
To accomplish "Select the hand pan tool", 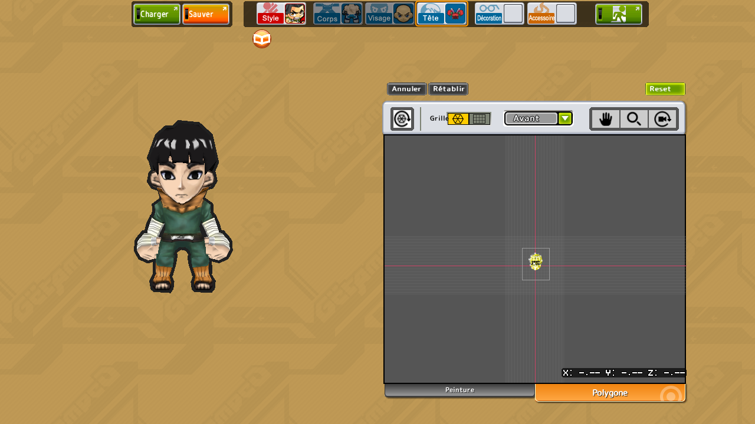I will pos(606,119).
